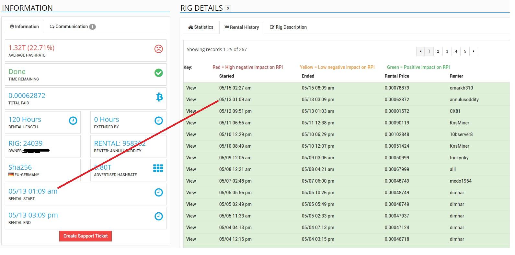
Task: Select the Rental History tab
Action: [242, 27]
